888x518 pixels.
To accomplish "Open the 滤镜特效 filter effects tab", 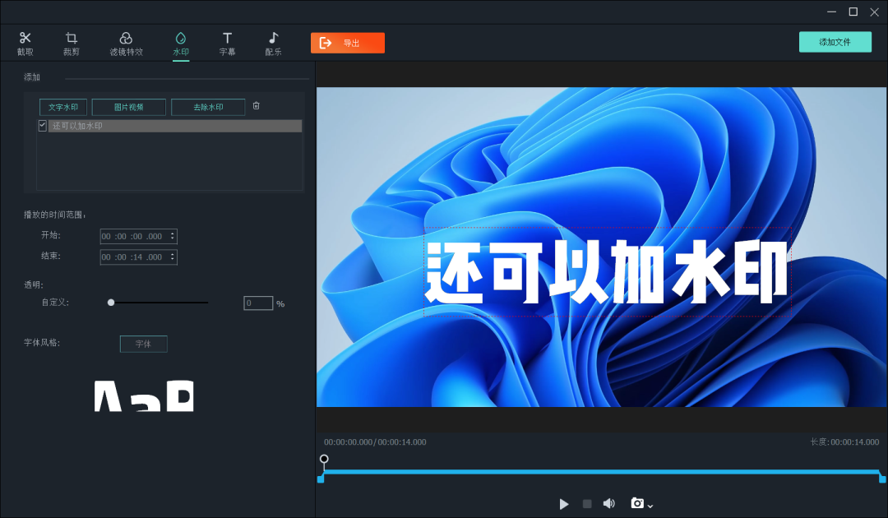I will 126,44.
